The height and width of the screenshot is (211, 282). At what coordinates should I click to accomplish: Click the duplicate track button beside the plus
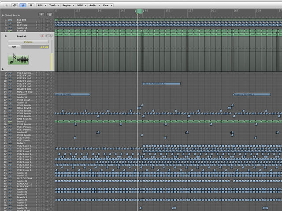tap(49, 15)
